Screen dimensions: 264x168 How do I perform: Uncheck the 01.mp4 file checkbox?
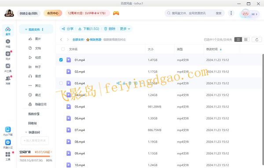[x=61, y=60]
